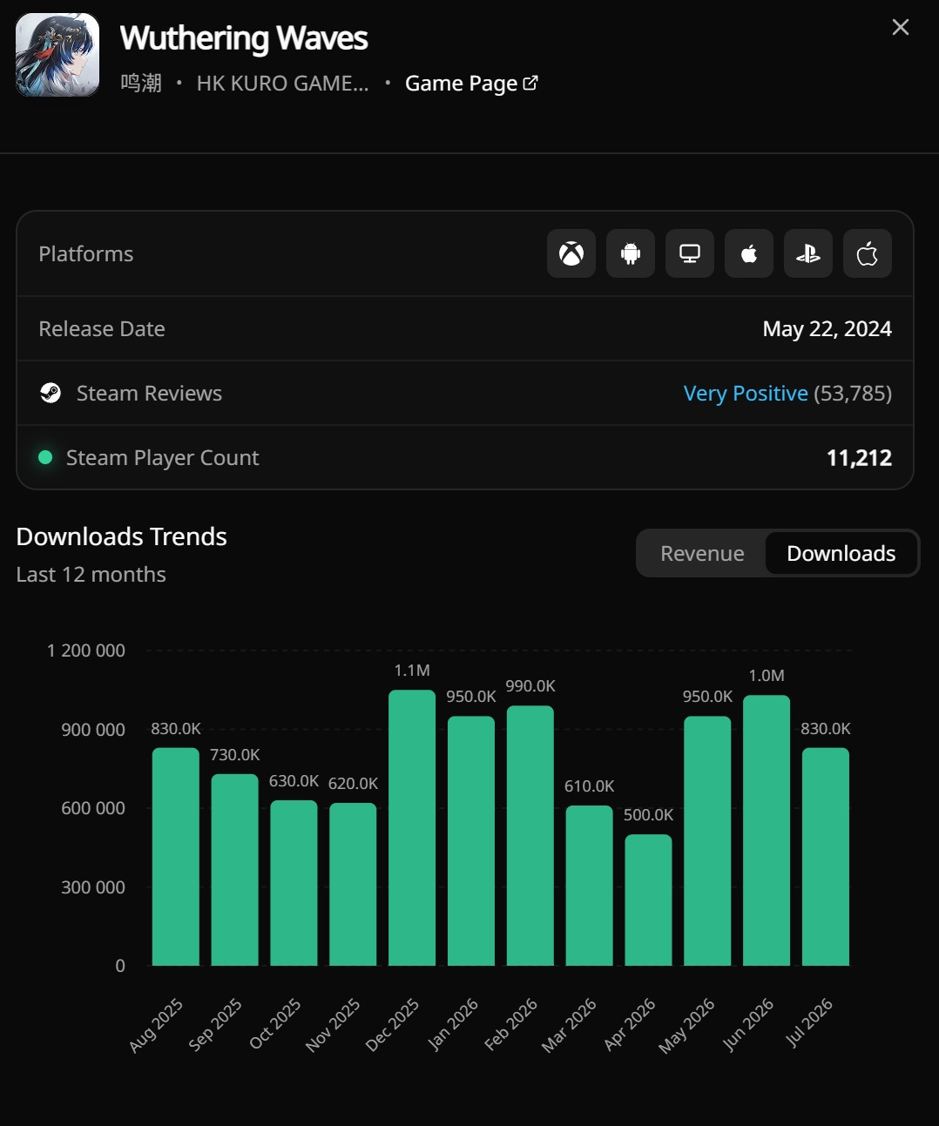This screenshot has height=1126, width=939.
Task: Click the PlayStation platform icon
Action: 808,253
